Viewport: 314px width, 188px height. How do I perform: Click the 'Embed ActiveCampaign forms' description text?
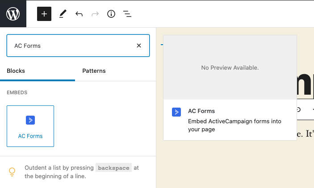[x=234, y=125]
